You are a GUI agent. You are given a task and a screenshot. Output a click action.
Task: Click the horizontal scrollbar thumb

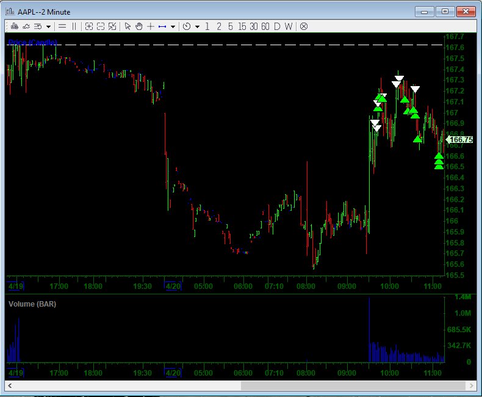click(353, 385)
